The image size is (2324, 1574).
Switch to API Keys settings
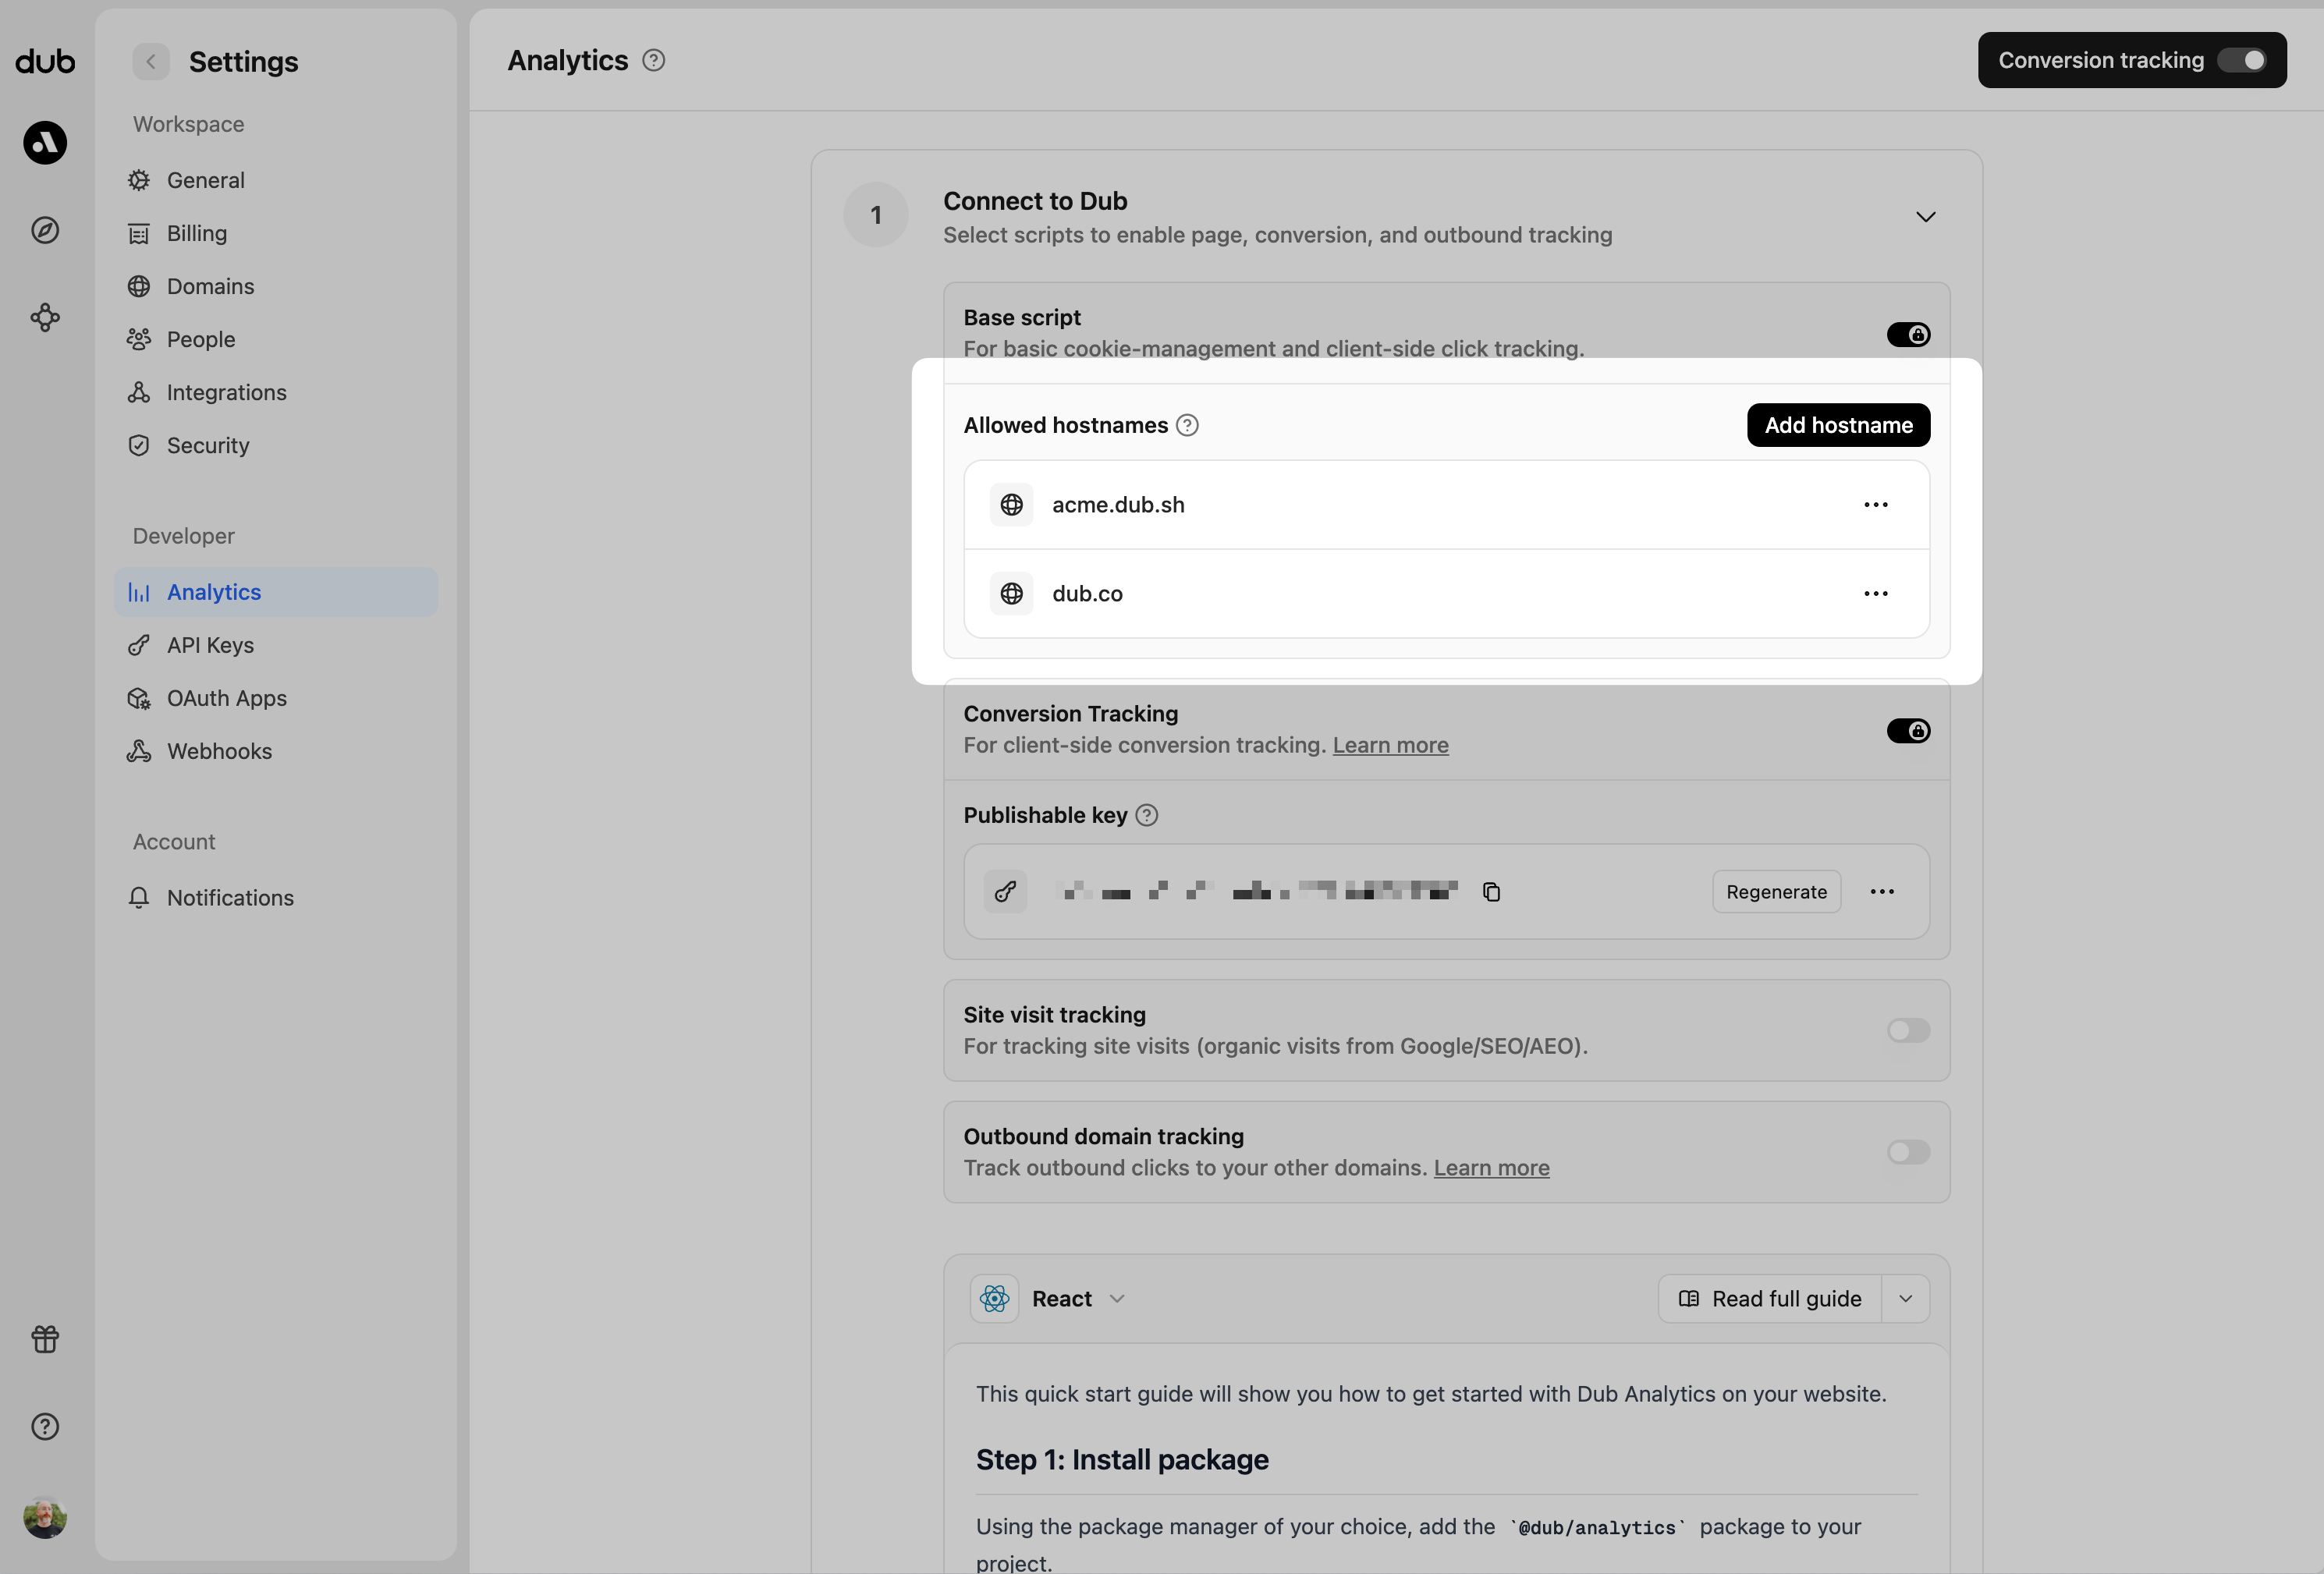click(210, 645)
